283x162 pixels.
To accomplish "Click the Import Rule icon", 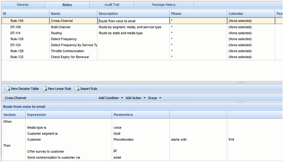I will click(77, 89).
